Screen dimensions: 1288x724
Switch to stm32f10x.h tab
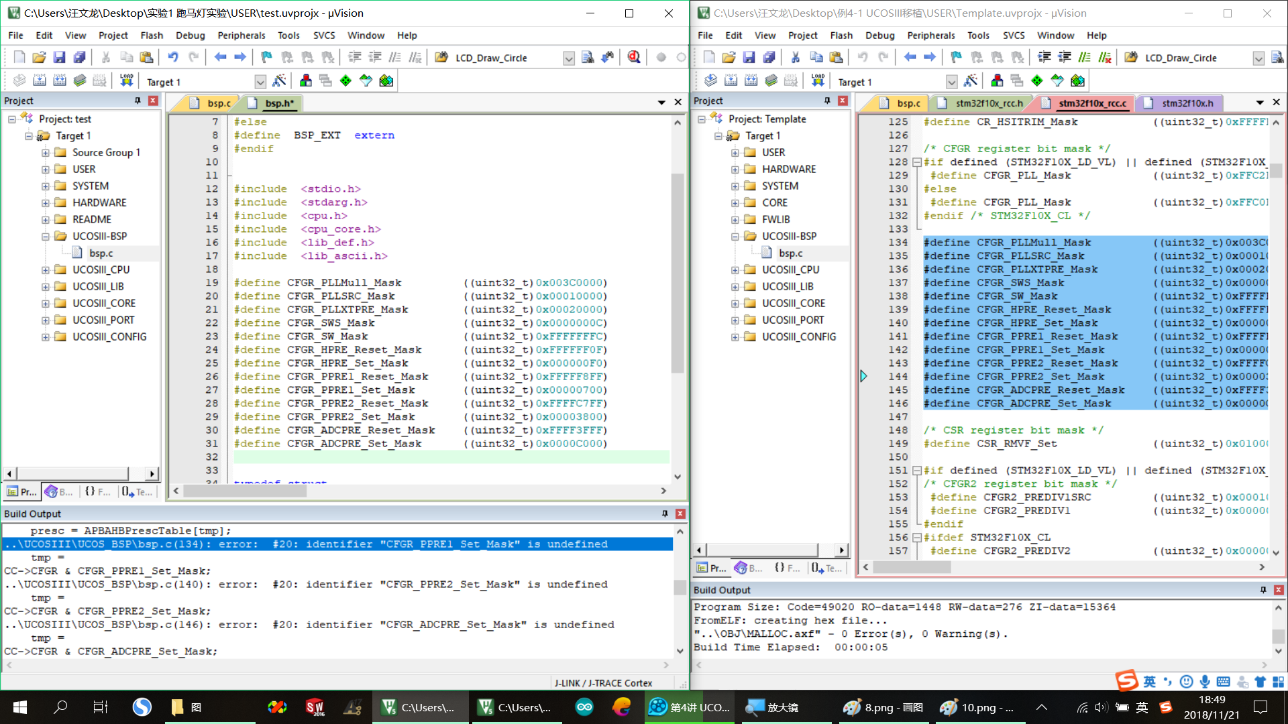coord(1180,103)
